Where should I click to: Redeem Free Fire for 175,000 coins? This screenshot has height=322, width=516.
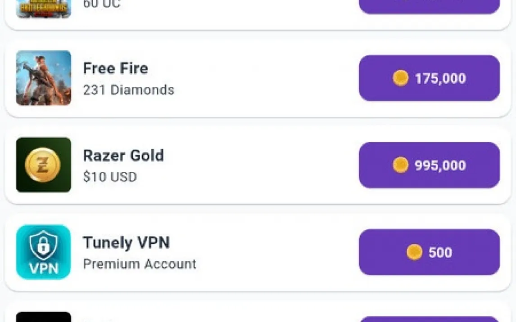[429, 78]
